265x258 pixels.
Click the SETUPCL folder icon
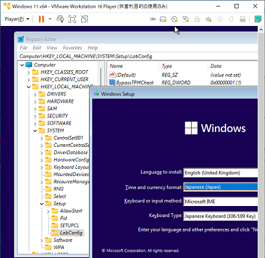coord(55,226)
